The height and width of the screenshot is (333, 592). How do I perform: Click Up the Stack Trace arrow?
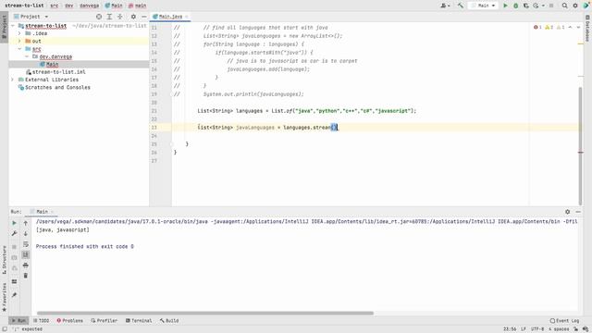[26, 223]
